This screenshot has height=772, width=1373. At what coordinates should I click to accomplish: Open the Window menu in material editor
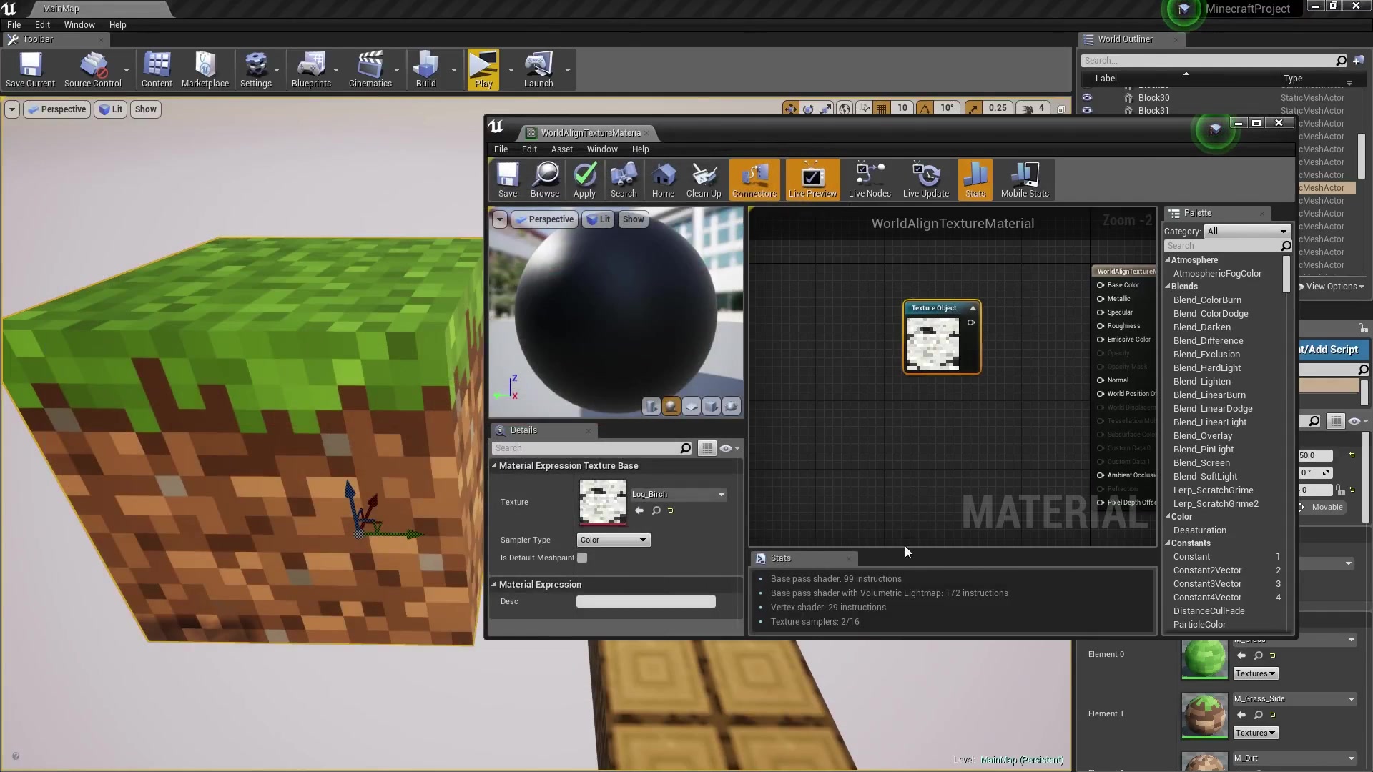point(601,149)
